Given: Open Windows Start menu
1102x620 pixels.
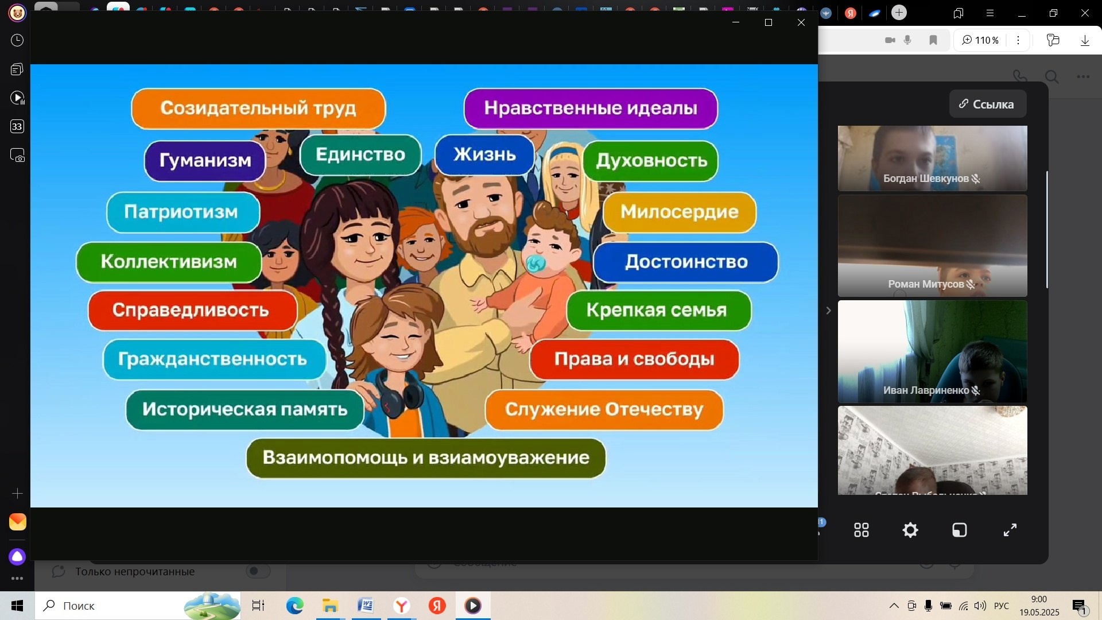Looking at the screenshot, I should tap(17, 606).
